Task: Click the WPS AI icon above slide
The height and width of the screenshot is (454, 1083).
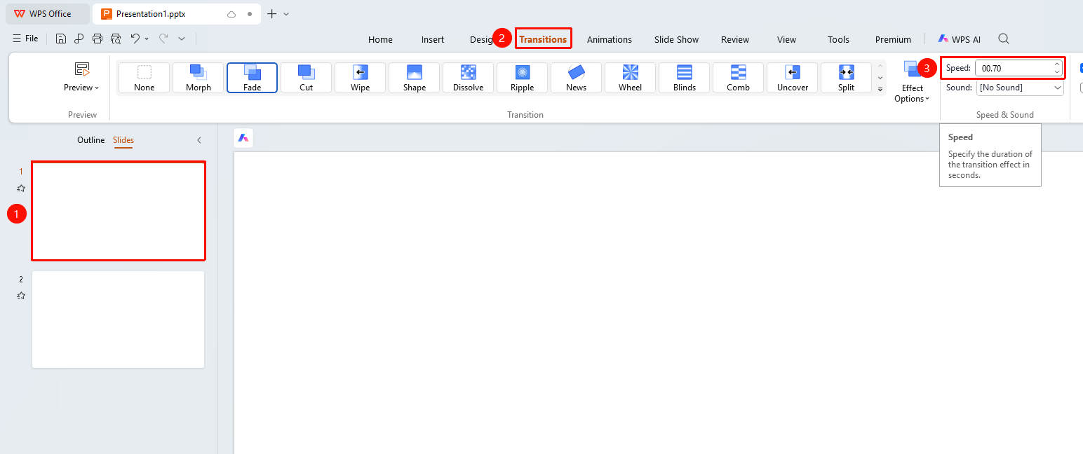Action: (x=243, y=138)
